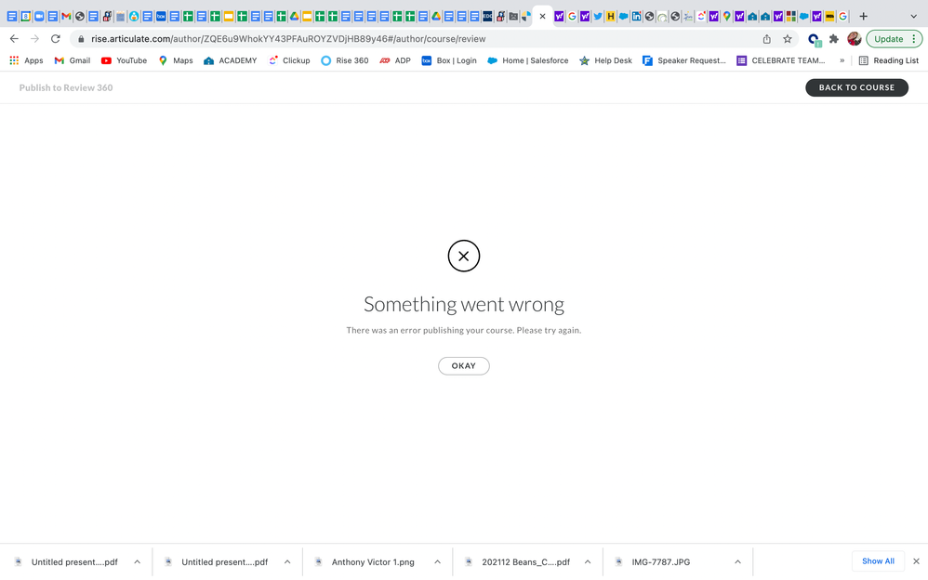This screenshot has height=580, width=928.
Task: Open the Reading List
Action: point(888,60)
